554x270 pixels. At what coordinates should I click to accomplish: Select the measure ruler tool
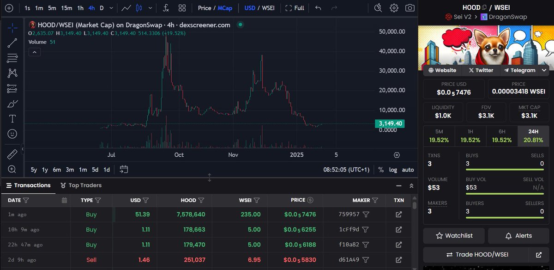(12, 153)
